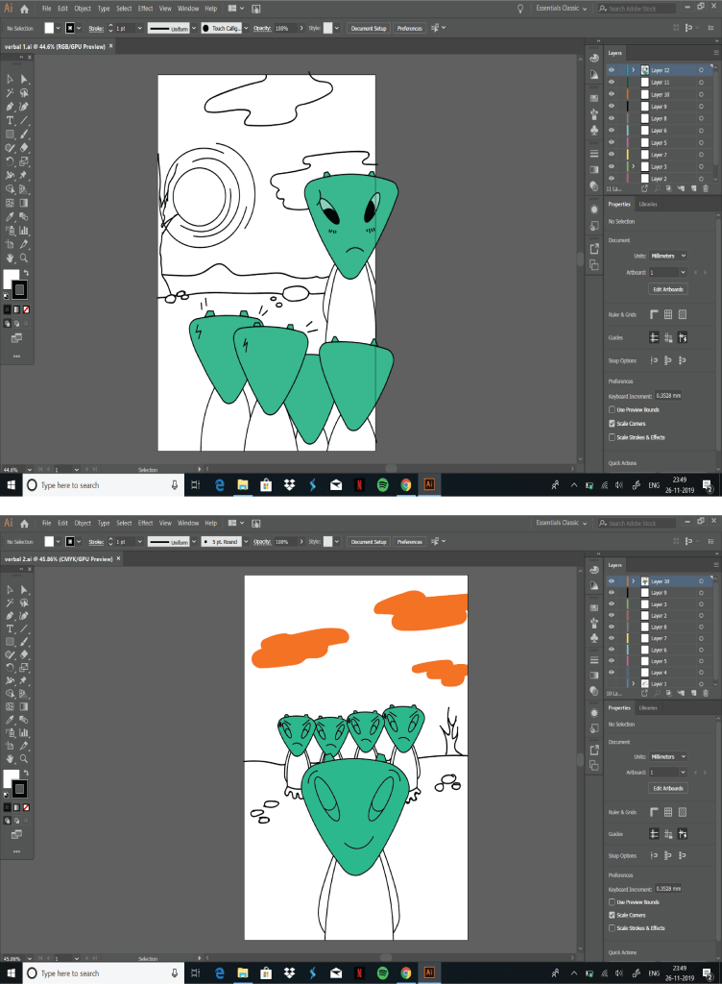
Task: Switch to Libraries tab in verbal 2.ai window
Action: [648, 708]
